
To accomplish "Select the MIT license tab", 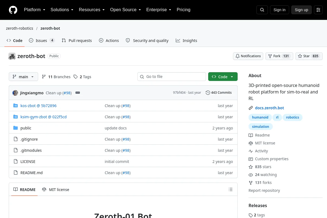I will [56, 189].
